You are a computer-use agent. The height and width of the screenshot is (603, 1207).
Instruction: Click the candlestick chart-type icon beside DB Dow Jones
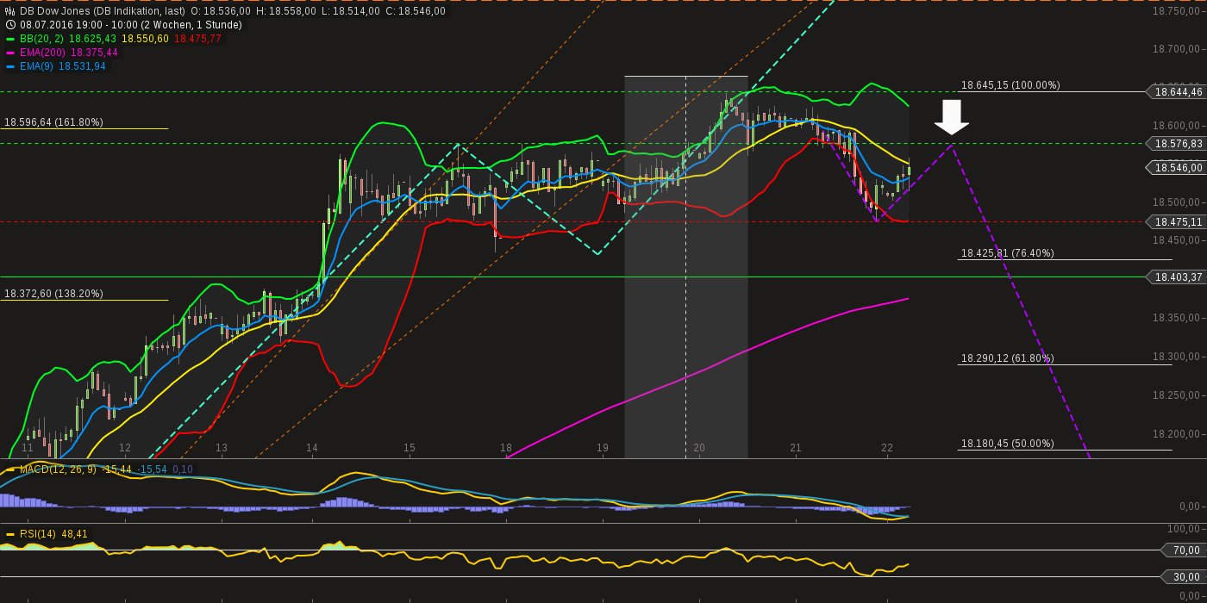pos(10,11)
